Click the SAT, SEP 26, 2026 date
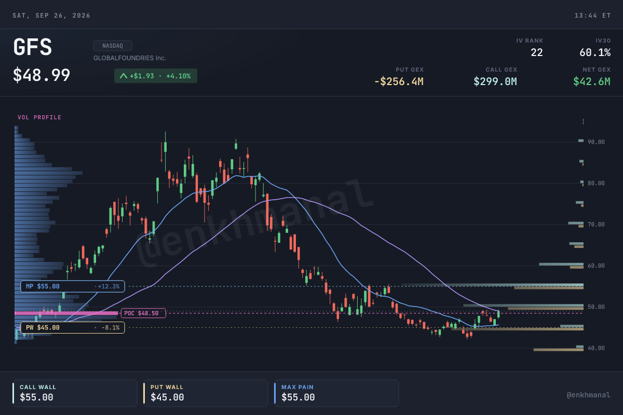Screen dimensions: 623x415 (x=51, y=16)
